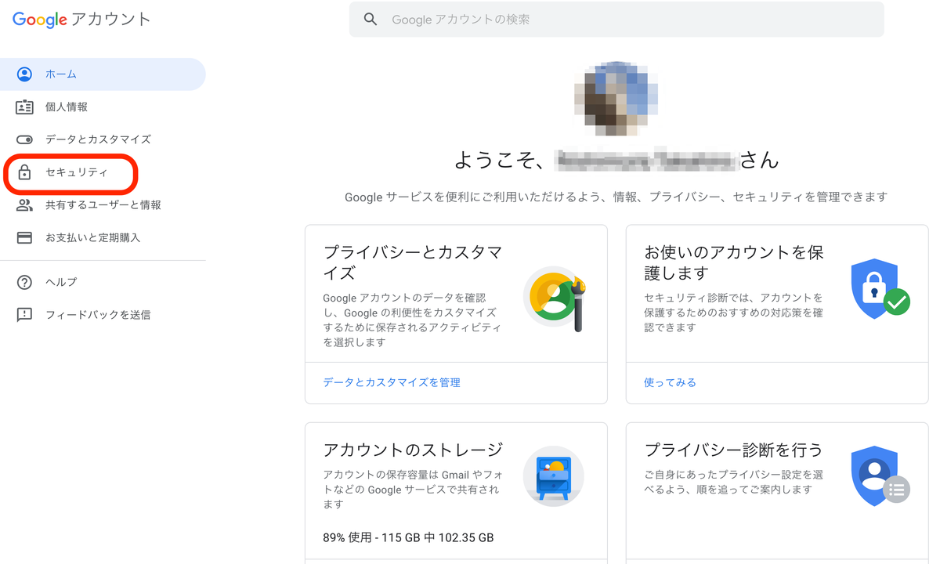Click the 使ってみる link
The image size is (940, 564).
(x=670, y=382)
